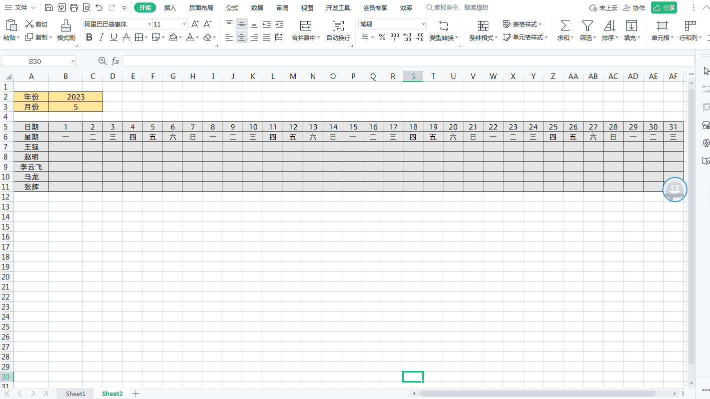Viewport: 710px width, 399px height.
Task: Click the Print icon
Action: 74,7
